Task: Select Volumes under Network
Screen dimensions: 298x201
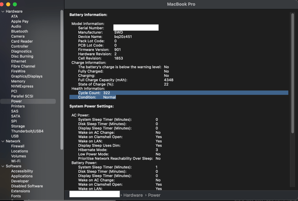Action: click(19, 156)
